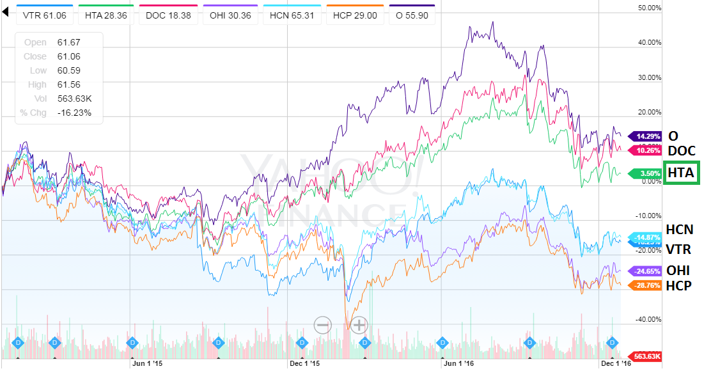
Task: Select the HTA 28.36 ticker tab
Action: click(106, 14)
